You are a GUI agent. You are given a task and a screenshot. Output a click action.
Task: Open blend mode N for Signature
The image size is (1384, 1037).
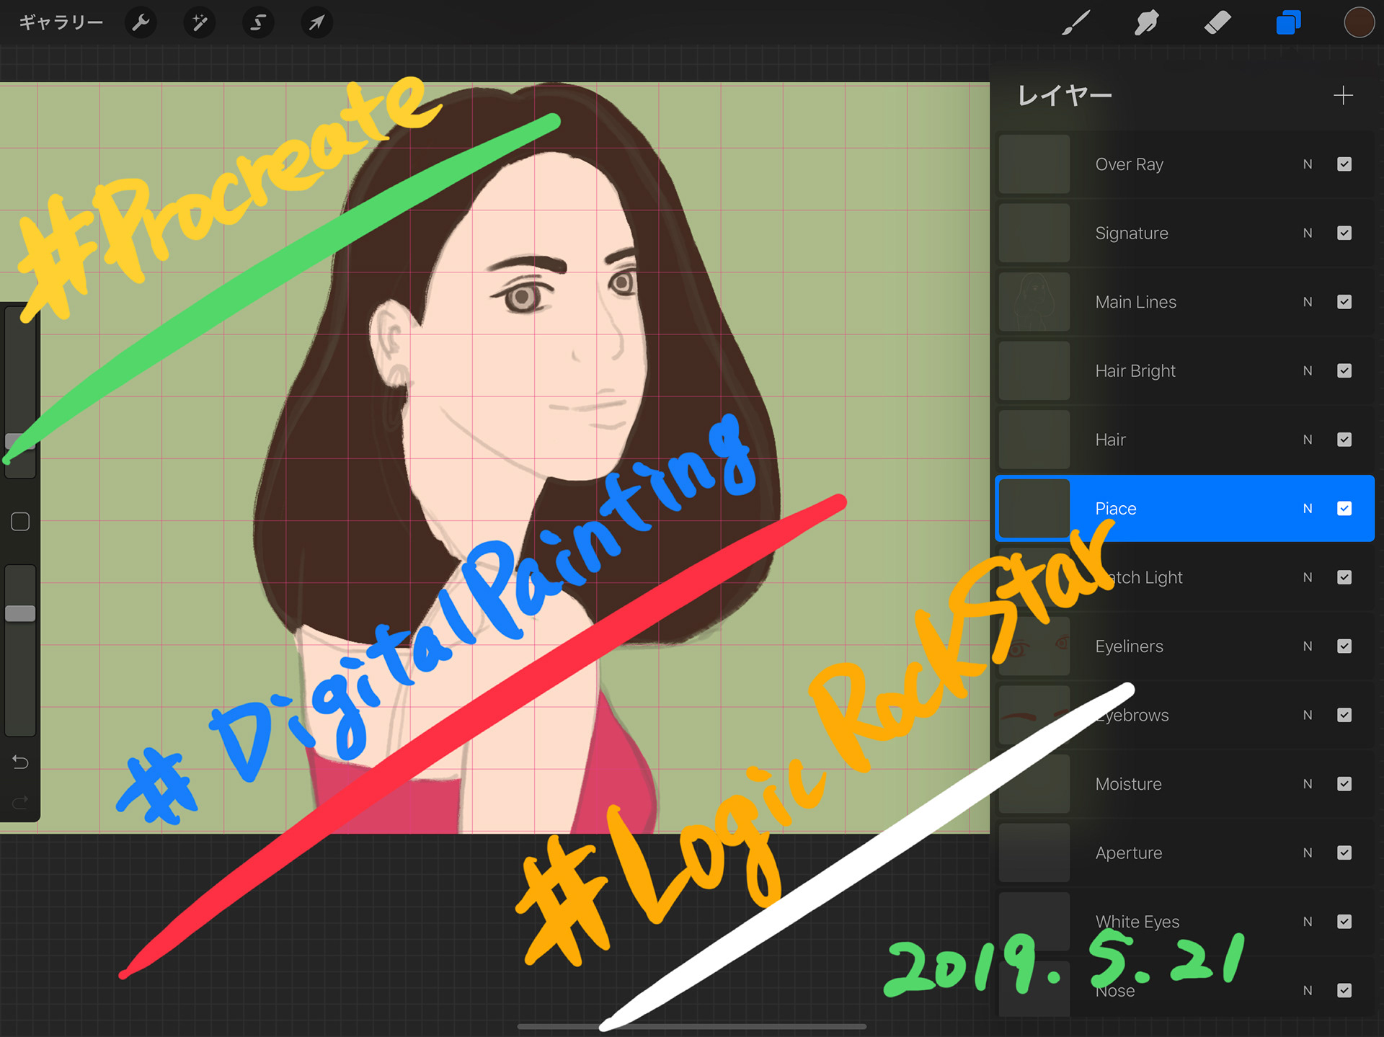[1308, 233]
